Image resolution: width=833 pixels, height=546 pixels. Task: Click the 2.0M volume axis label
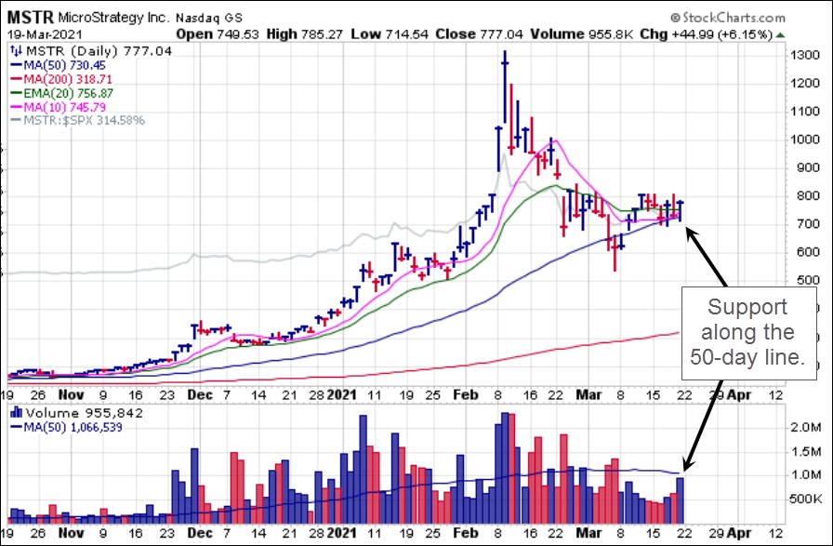(806, 428)
